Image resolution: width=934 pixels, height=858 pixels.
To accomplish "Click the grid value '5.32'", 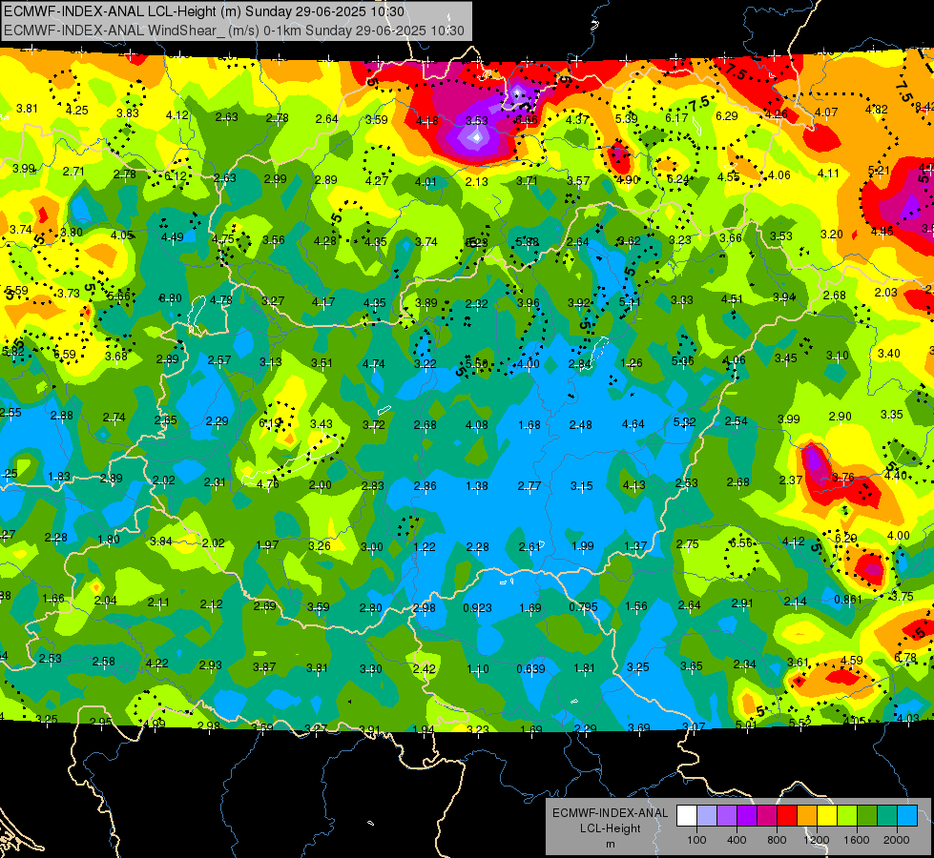I will pyautogui.click(x=685, y=422).
